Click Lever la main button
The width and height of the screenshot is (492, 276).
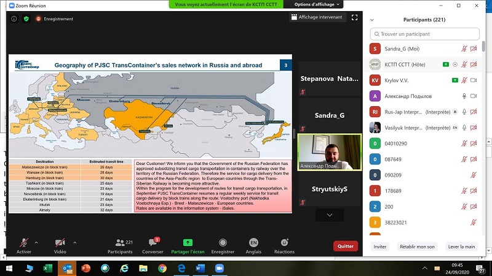point(461,247)
